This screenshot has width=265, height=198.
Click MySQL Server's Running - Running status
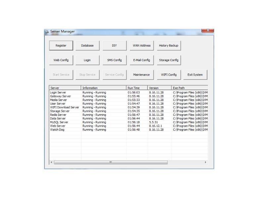point(94,122)
